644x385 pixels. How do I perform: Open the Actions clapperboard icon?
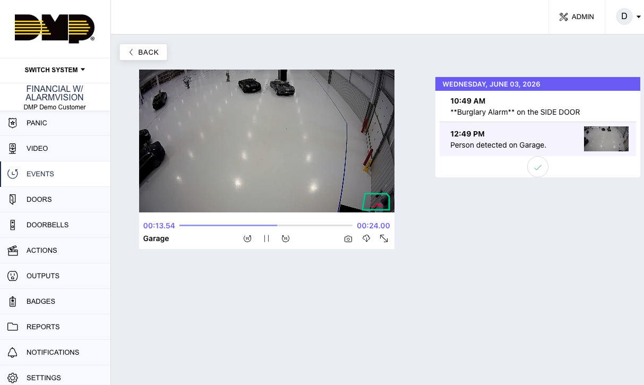pos(13,250)
